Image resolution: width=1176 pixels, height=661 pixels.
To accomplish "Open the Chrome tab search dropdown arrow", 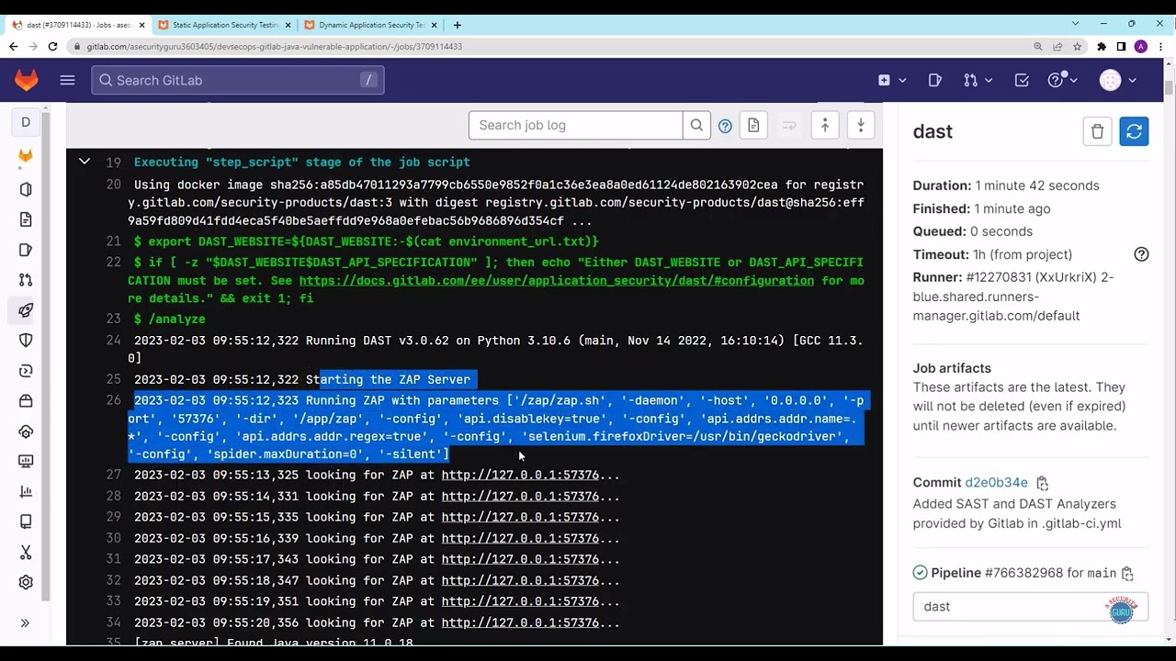I will point(1076,24).
